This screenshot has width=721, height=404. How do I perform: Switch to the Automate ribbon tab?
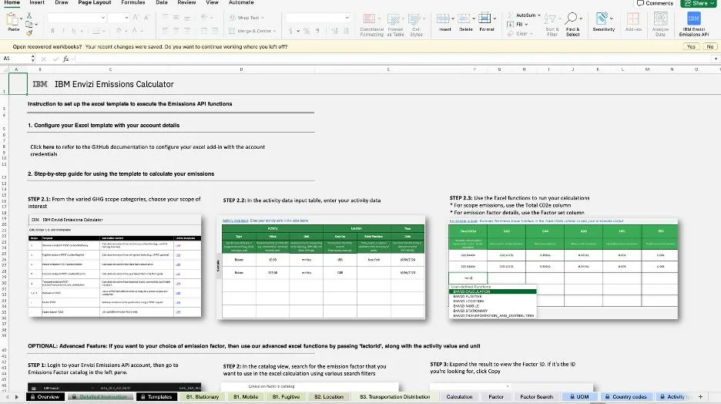(241, 3)
